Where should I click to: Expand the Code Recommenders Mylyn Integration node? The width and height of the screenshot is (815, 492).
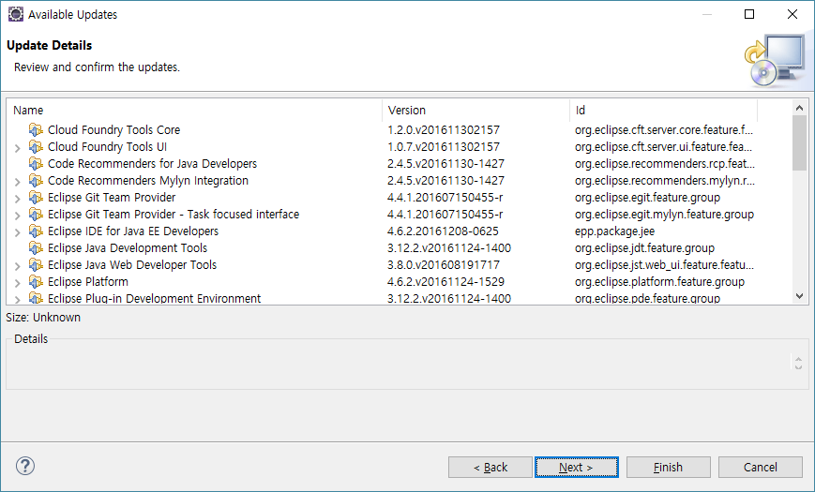[x=17, y=182]
